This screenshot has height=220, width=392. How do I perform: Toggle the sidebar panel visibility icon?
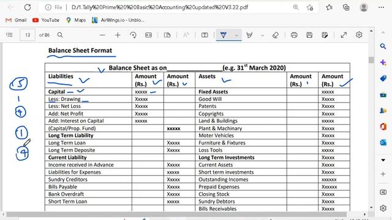click(x=383, y=192)
